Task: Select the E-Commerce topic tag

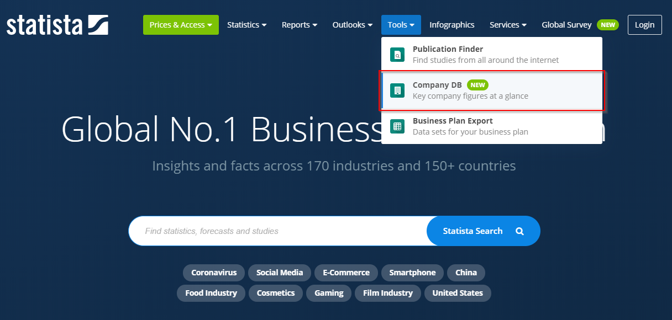Action: pyautogui.click(x=347, y=273)
